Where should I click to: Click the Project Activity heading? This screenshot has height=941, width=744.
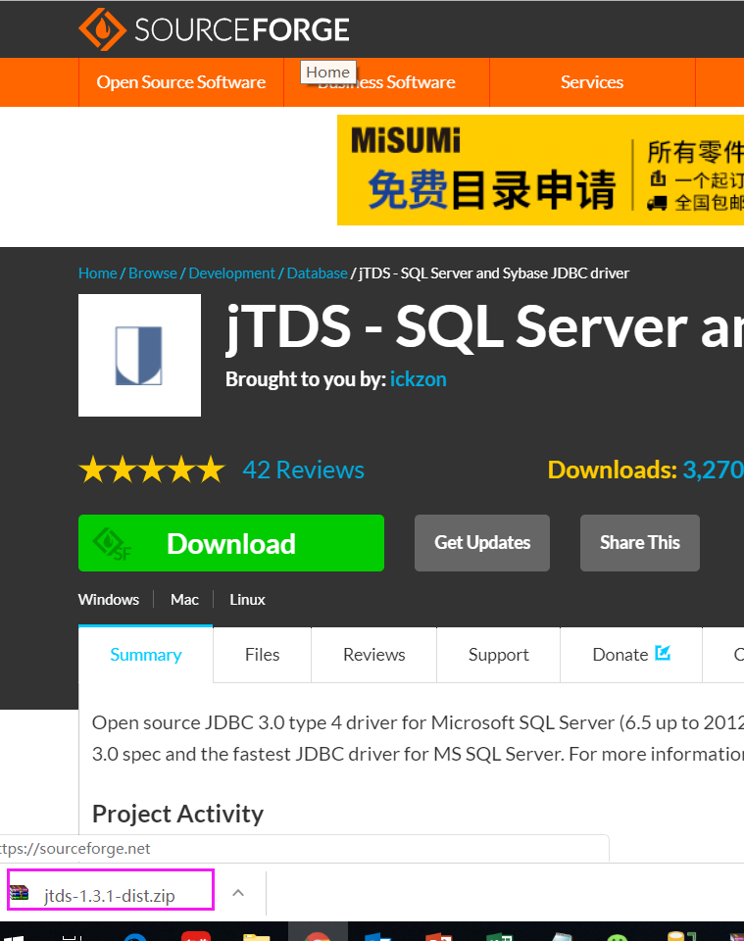coord(177,815)
